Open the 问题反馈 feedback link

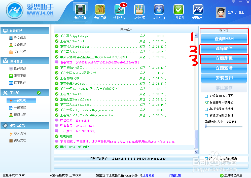coord(175,175)
